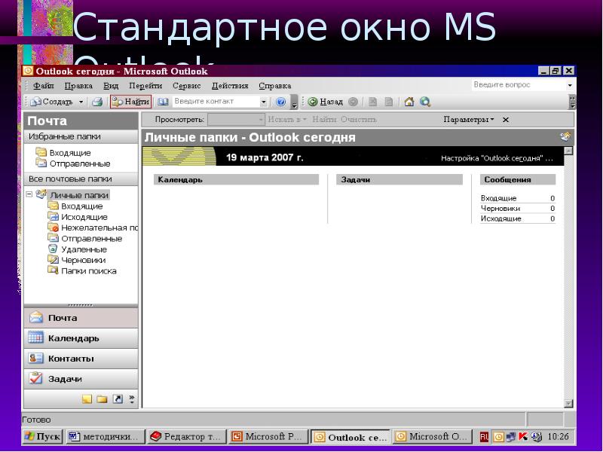Select Входящие in Избранные папки
The height and width of the screenshot is (452, 603).
[x=63, y=153]
